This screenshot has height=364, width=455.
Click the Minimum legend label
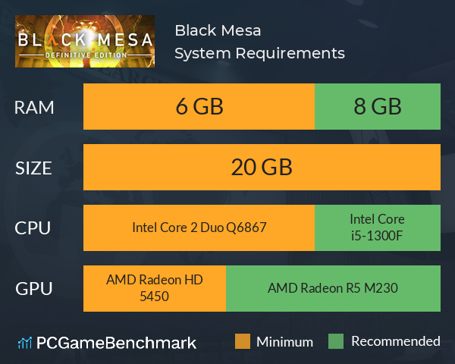(284, 342)
